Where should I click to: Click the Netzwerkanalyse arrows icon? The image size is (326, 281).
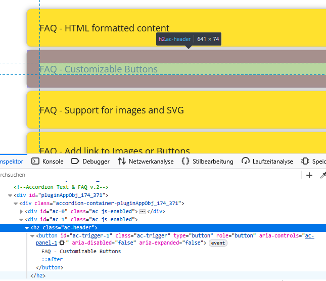tap(122, 162)
